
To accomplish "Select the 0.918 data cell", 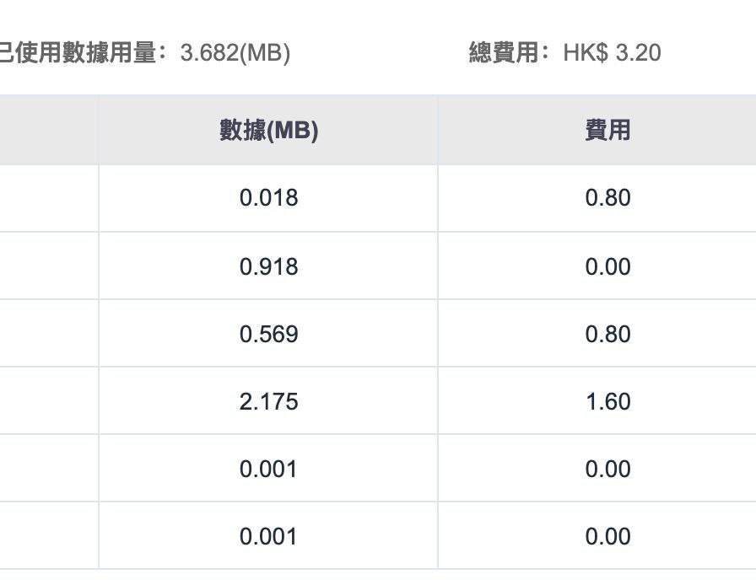I will point(268,266).
